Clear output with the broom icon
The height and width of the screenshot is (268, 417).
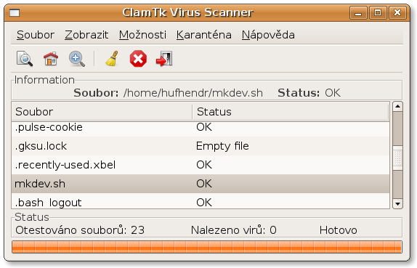tap(112, 59)
